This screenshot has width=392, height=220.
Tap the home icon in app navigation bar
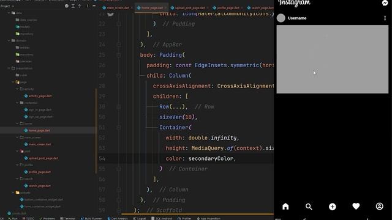pos(285,207)
